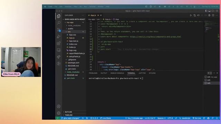The height and width of the screenshot is (124, 221).
Task: Open the Remote Explorer view
Action: click(x=59, y=50)
